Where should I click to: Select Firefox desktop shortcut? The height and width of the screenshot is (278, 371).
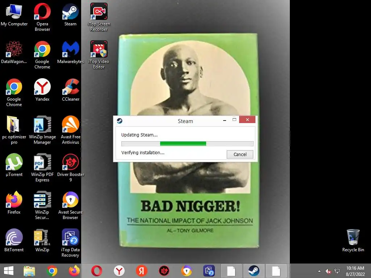pos(14,203)
